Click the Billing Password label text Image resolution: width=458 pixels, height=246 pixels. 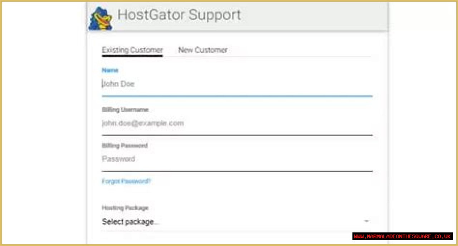coord(125,145)
